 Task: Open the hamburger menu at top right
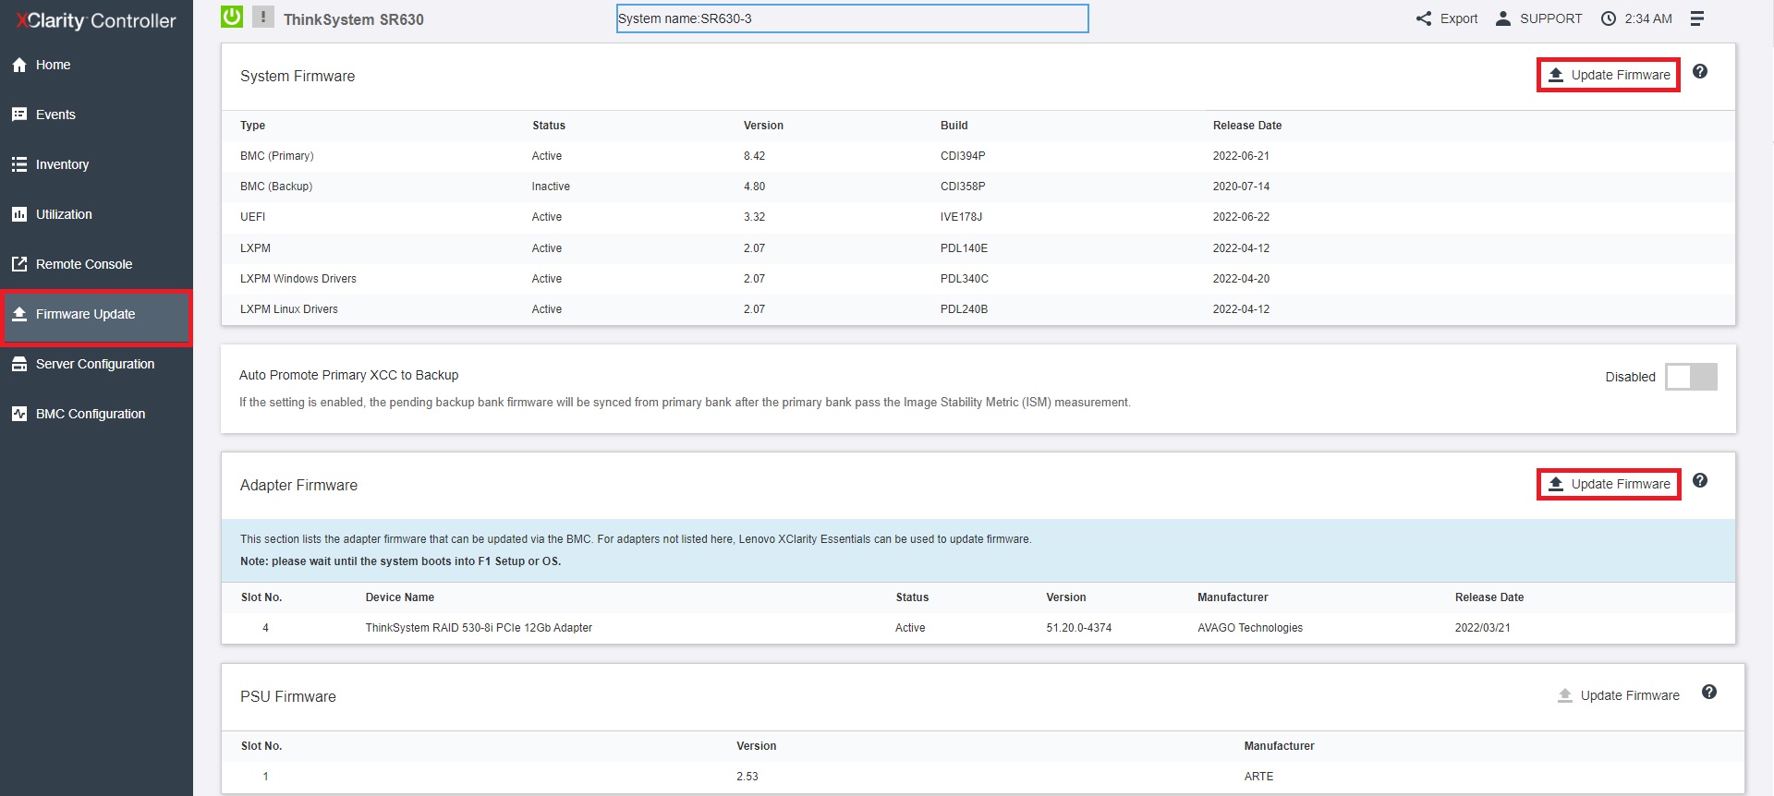[1697, 18]
